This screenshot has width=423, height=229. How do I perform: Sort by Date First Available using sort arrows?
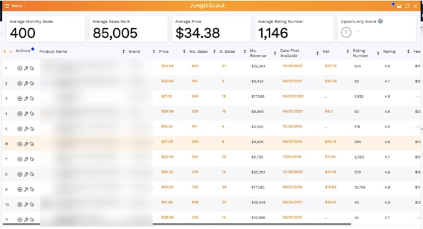[x=317, y=53]
